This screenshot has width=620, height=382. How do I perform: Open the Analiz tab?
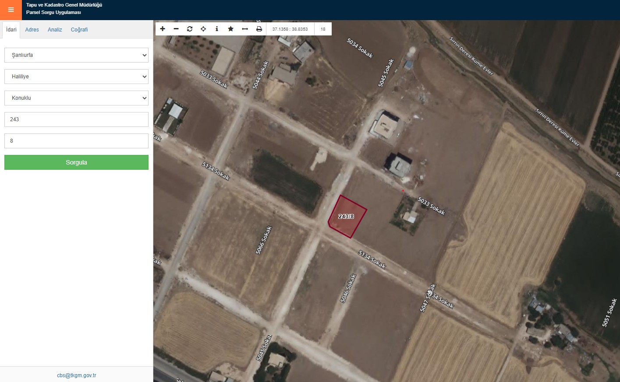pyautogui.click(x=55, y=30)
